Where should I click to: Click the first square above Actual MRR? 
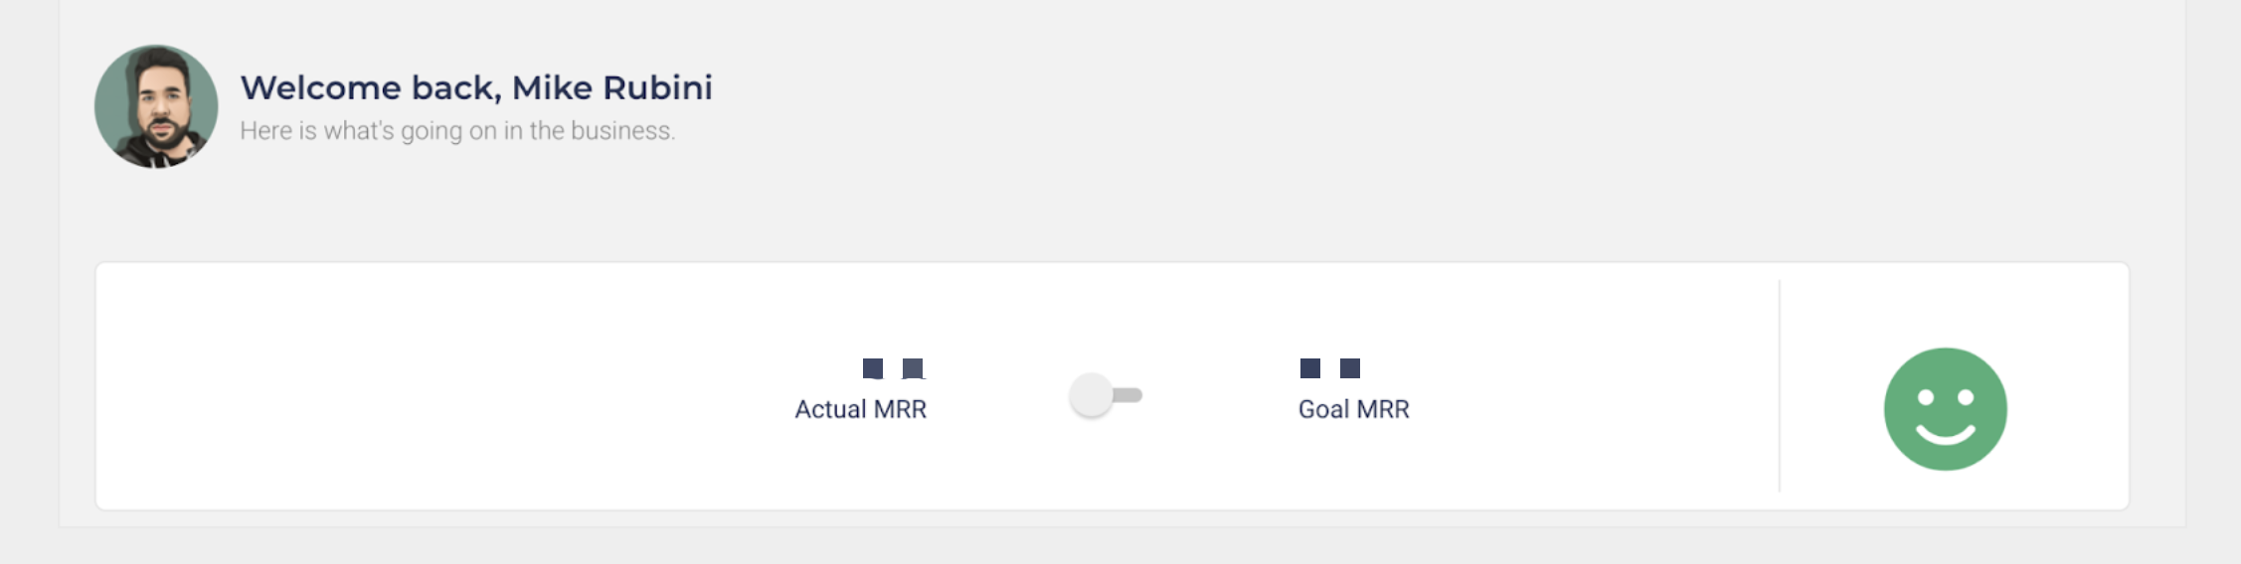point(873,368)
